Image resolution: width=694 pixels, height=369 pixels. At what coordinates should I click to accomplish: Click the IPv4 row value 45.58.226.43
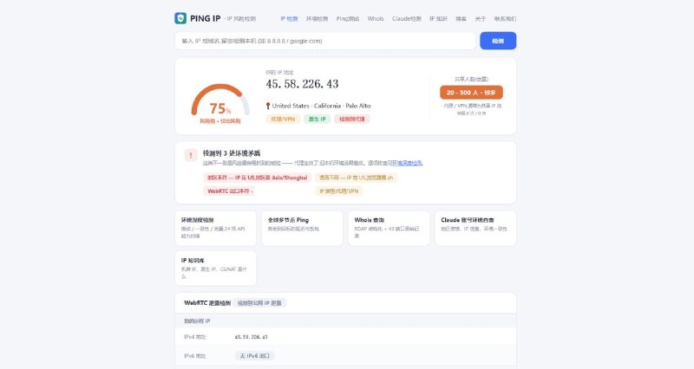tap(251, 337)
